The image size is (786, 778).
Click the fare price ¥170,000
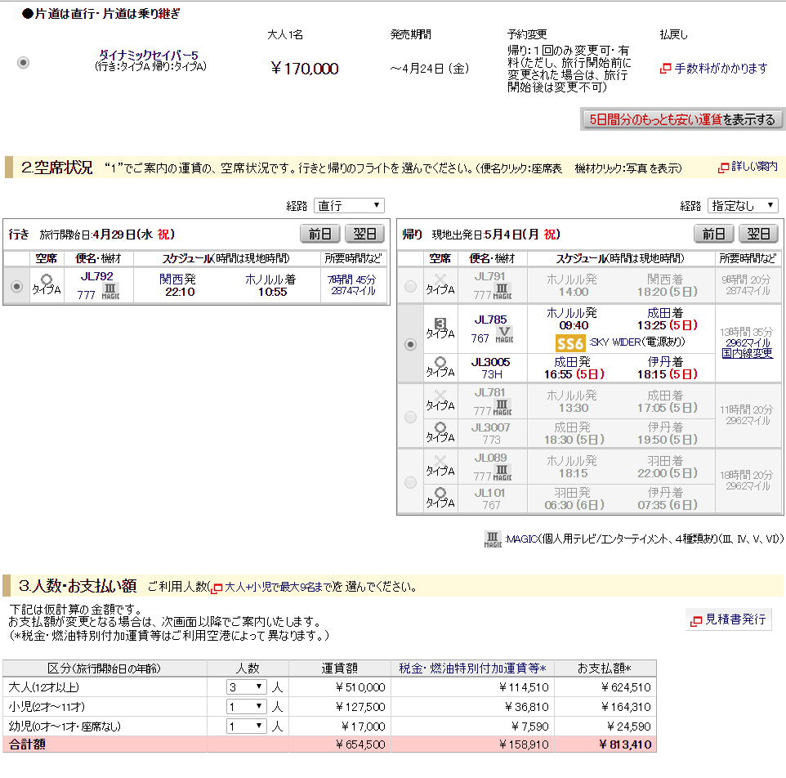pyautogui.click(x=304, y=68)
